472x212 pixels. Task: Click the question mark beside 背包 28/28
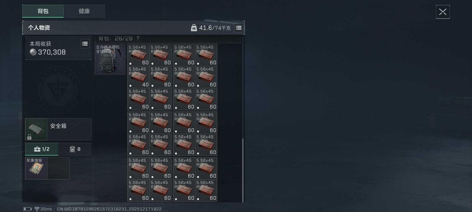point(138,38)
